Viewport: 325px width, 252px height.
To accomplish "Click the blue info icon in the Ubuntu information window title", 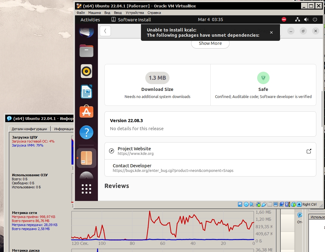I will coord(9,118).
